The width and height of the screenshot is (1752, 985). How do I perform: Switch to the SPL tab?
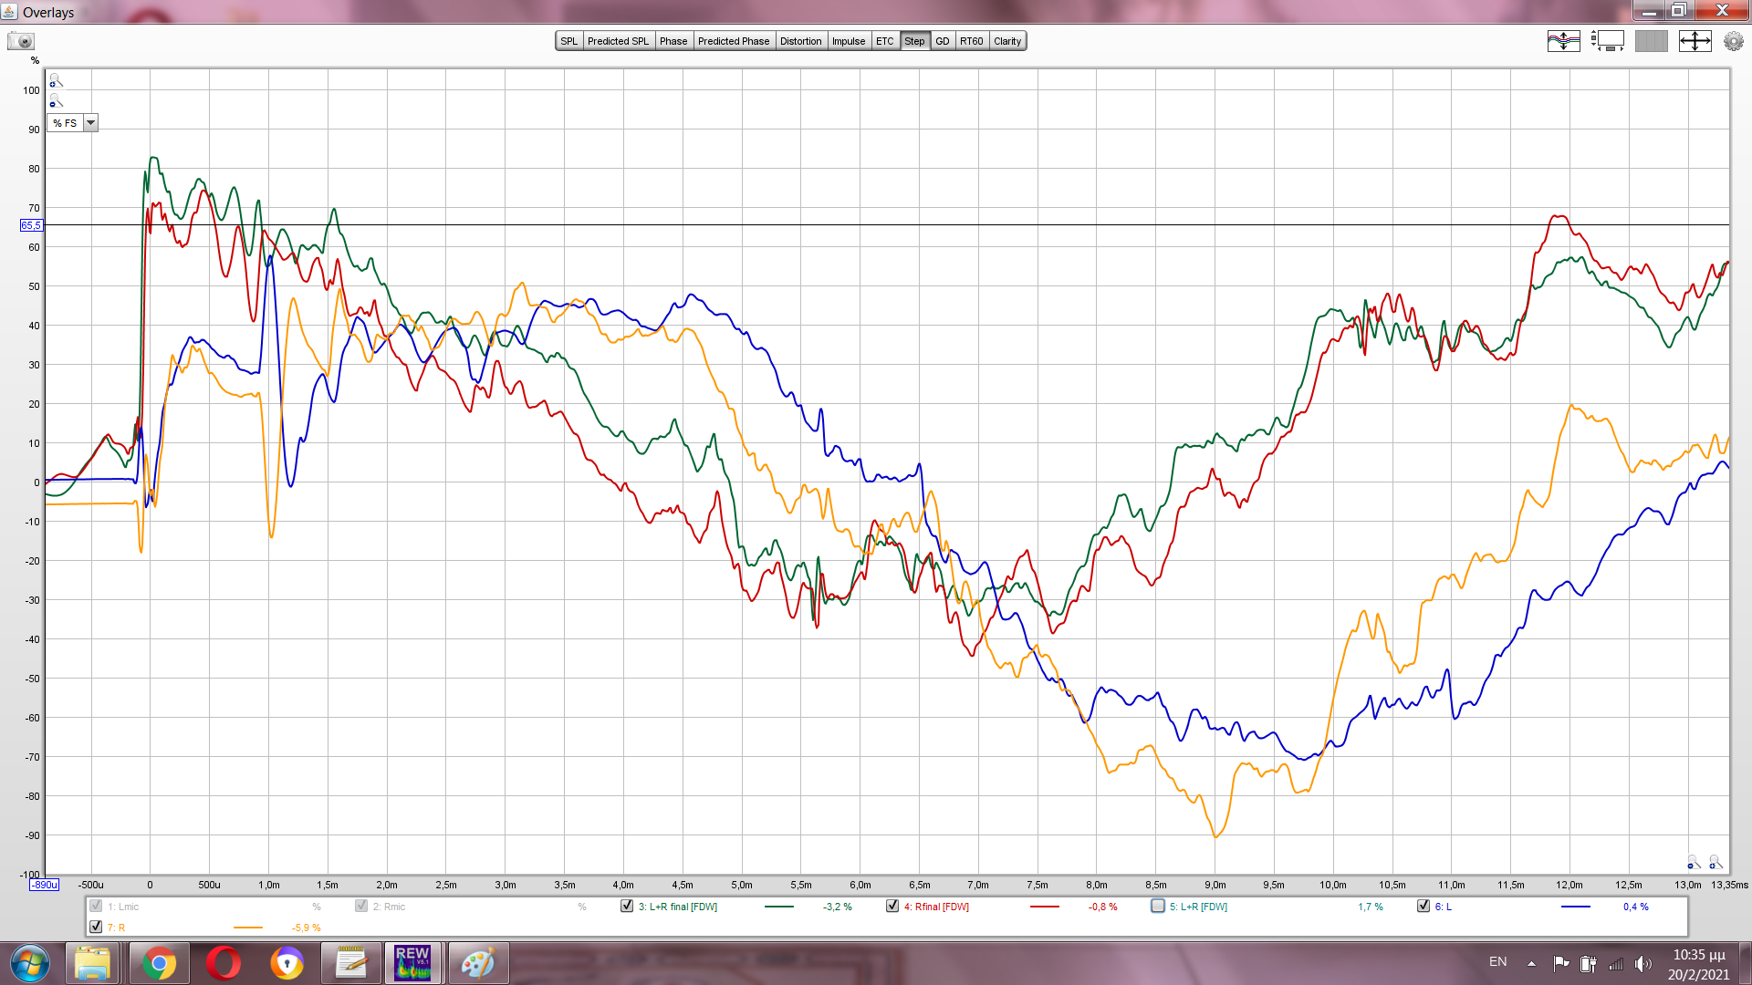(568, 41)
